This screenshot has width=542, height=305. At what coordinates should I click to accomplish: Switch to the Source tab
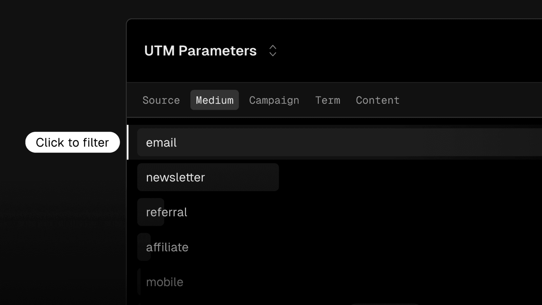[x=161, y=100]
